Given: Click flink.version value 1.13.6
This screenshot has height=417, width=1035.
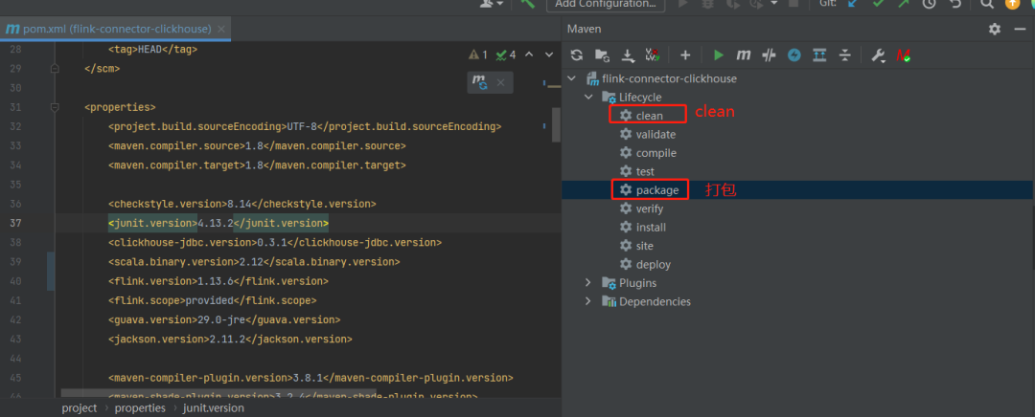Looking at the screenshot, I should (x=216, y=280).
